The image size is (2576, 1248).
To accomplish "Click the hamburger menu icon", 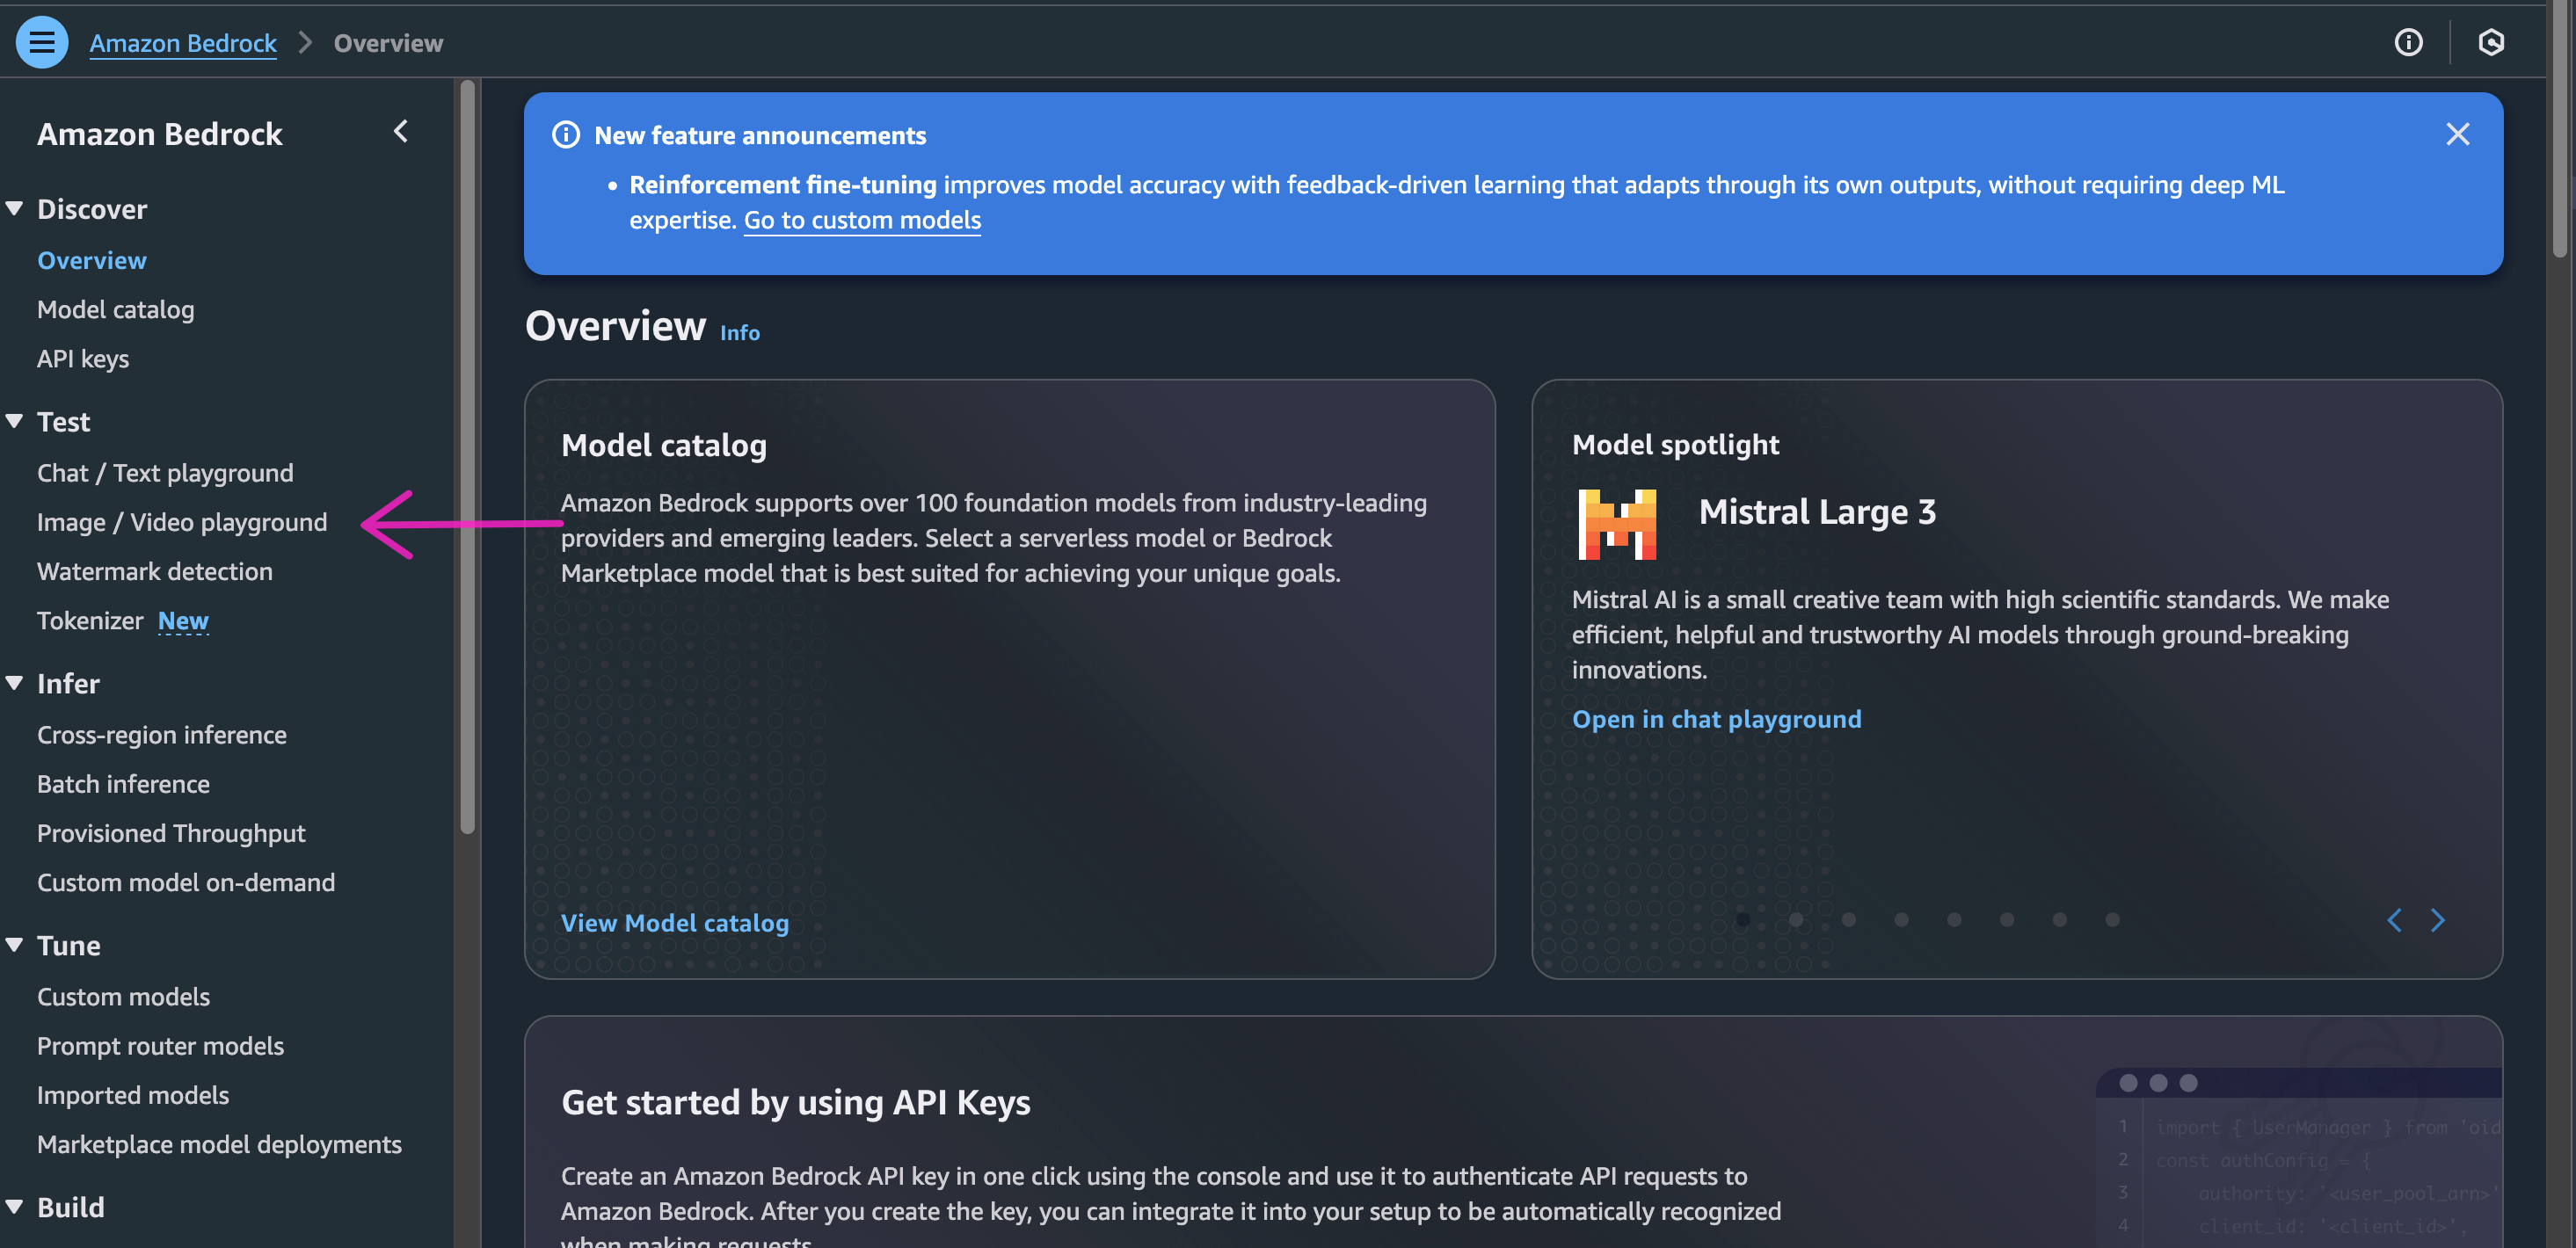I will click(x=41, y=42).
